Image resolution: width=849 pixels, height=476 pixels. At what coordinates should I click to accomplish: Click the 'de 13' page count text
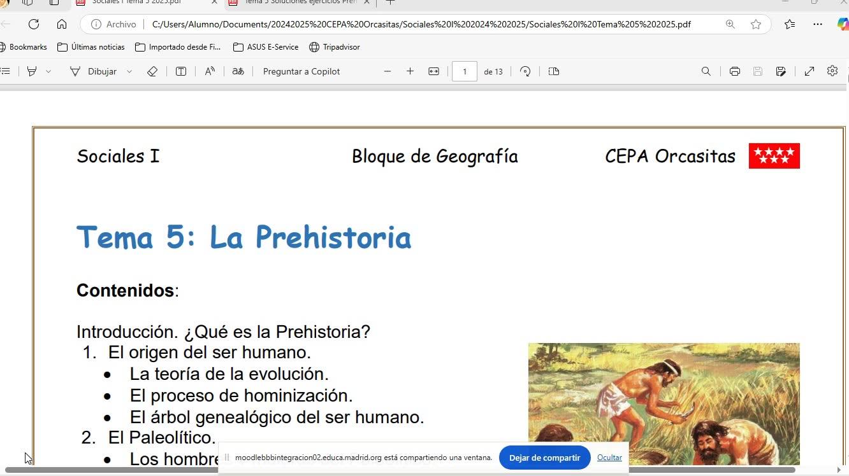[493, 71]
